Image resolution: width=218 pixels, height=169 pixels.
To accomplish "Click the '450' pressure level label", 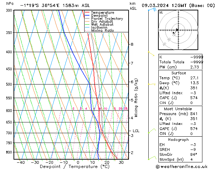I will point(10,69).
